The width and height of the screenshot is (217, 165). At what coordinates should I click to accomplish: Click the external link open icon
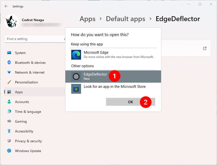(x=205, y=48)
